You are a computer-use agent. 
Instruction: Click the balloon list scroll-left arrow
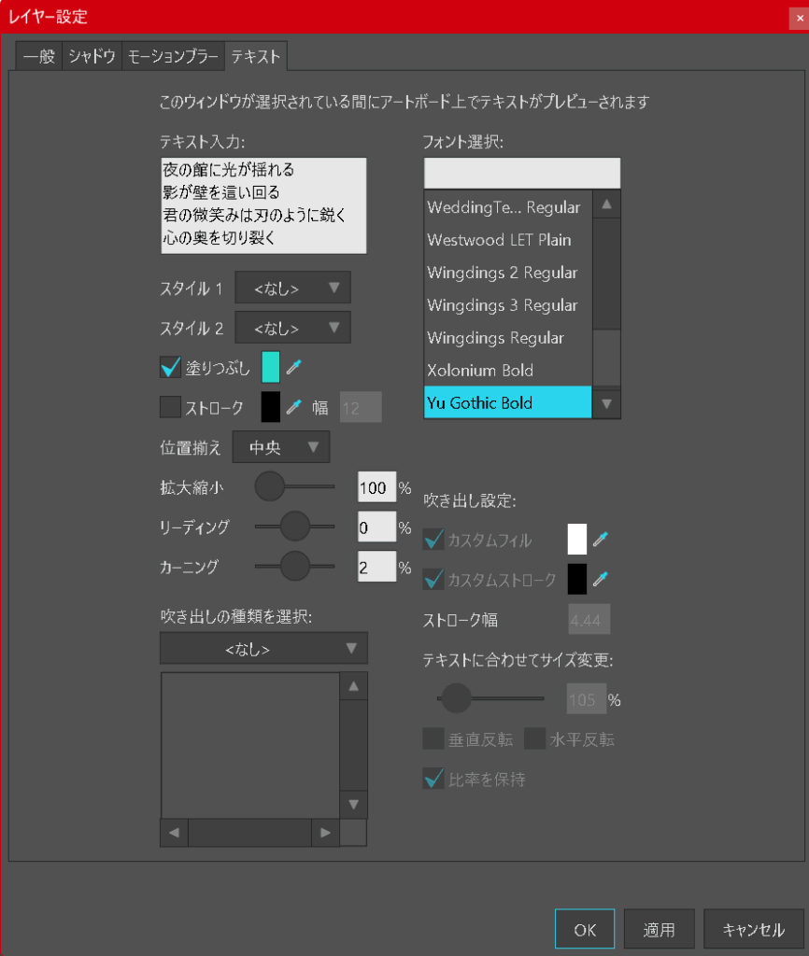click(x=174, y=832)
